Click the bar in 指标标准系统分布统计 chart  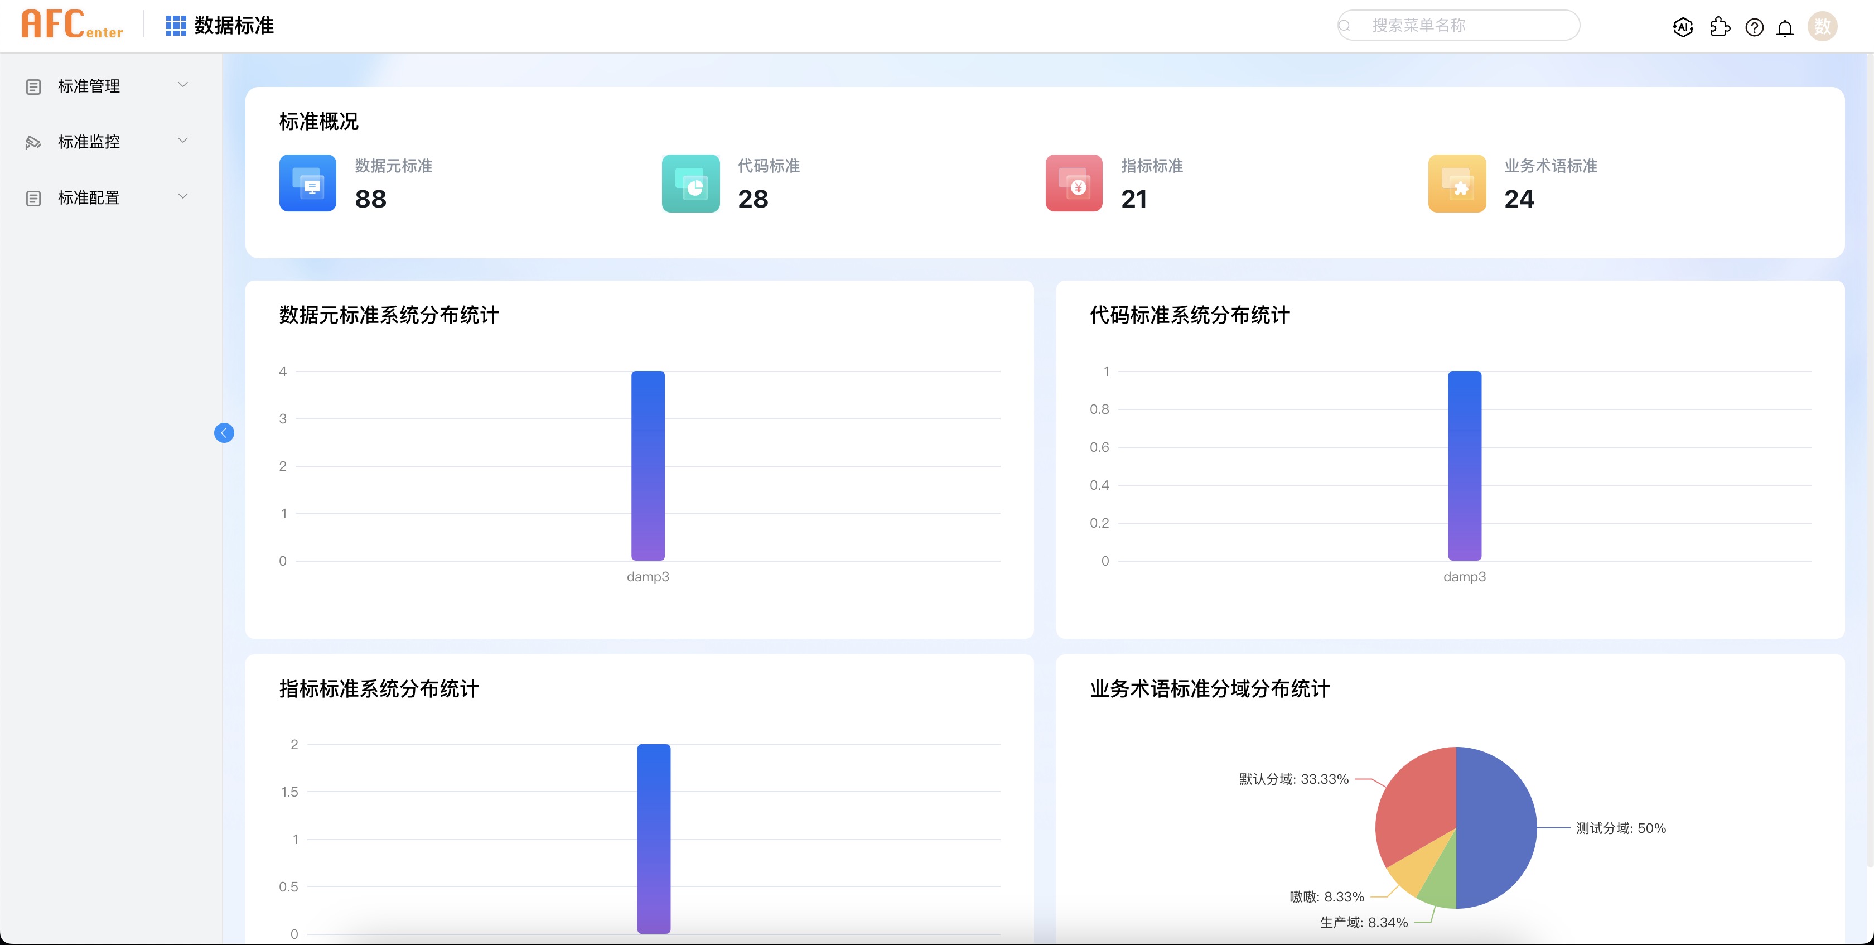(653, 839)
